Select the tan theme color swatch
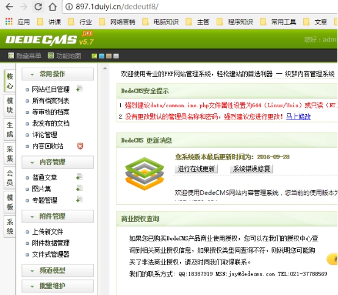 [x=109, y=56]
